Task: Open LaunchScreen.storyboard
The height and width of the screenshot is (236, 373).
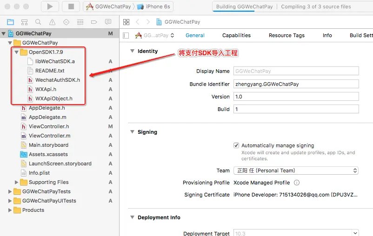Action: pyautogui.click(x=60, y=164)
